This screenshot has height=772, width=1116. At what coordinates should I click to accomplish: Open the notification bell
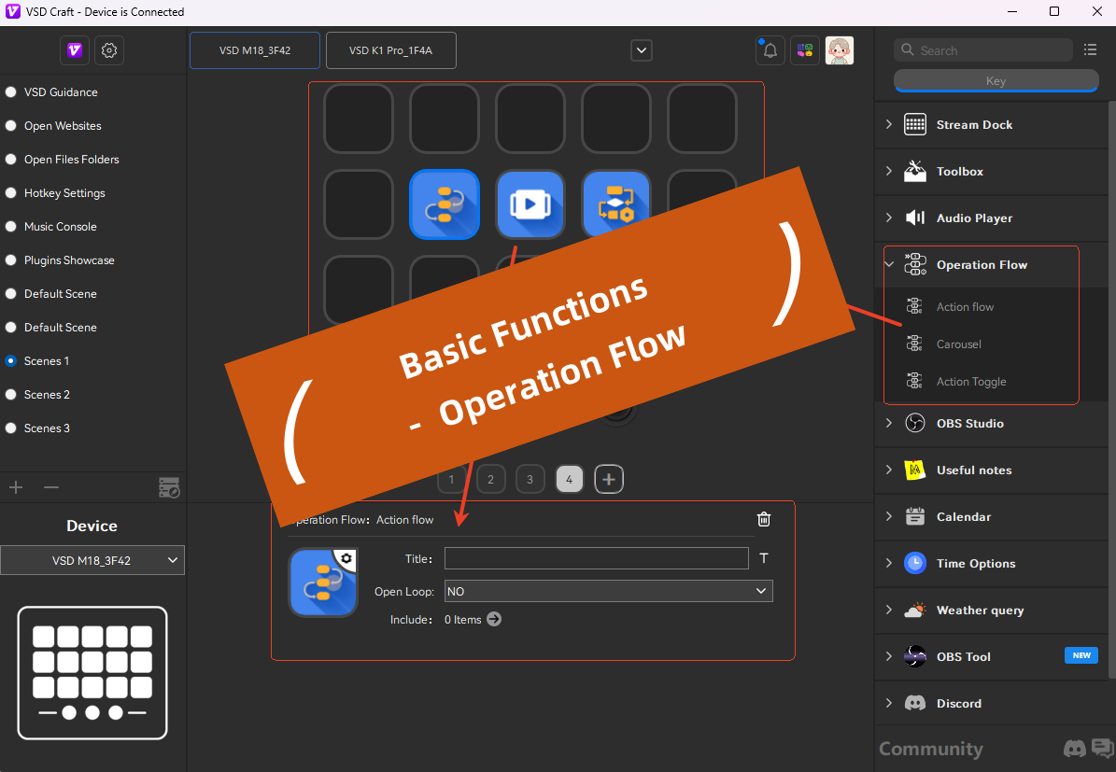click(x=770, y=50)
